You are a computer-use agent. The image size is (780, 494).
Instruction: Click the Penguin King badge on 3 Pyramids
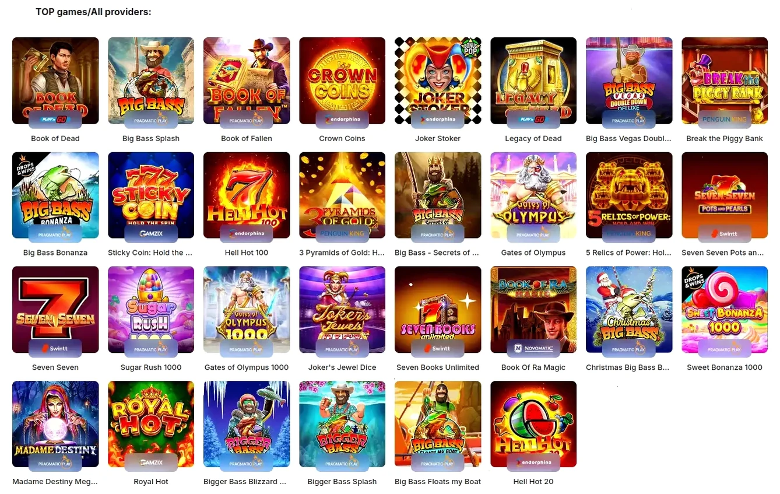point(342,233)
